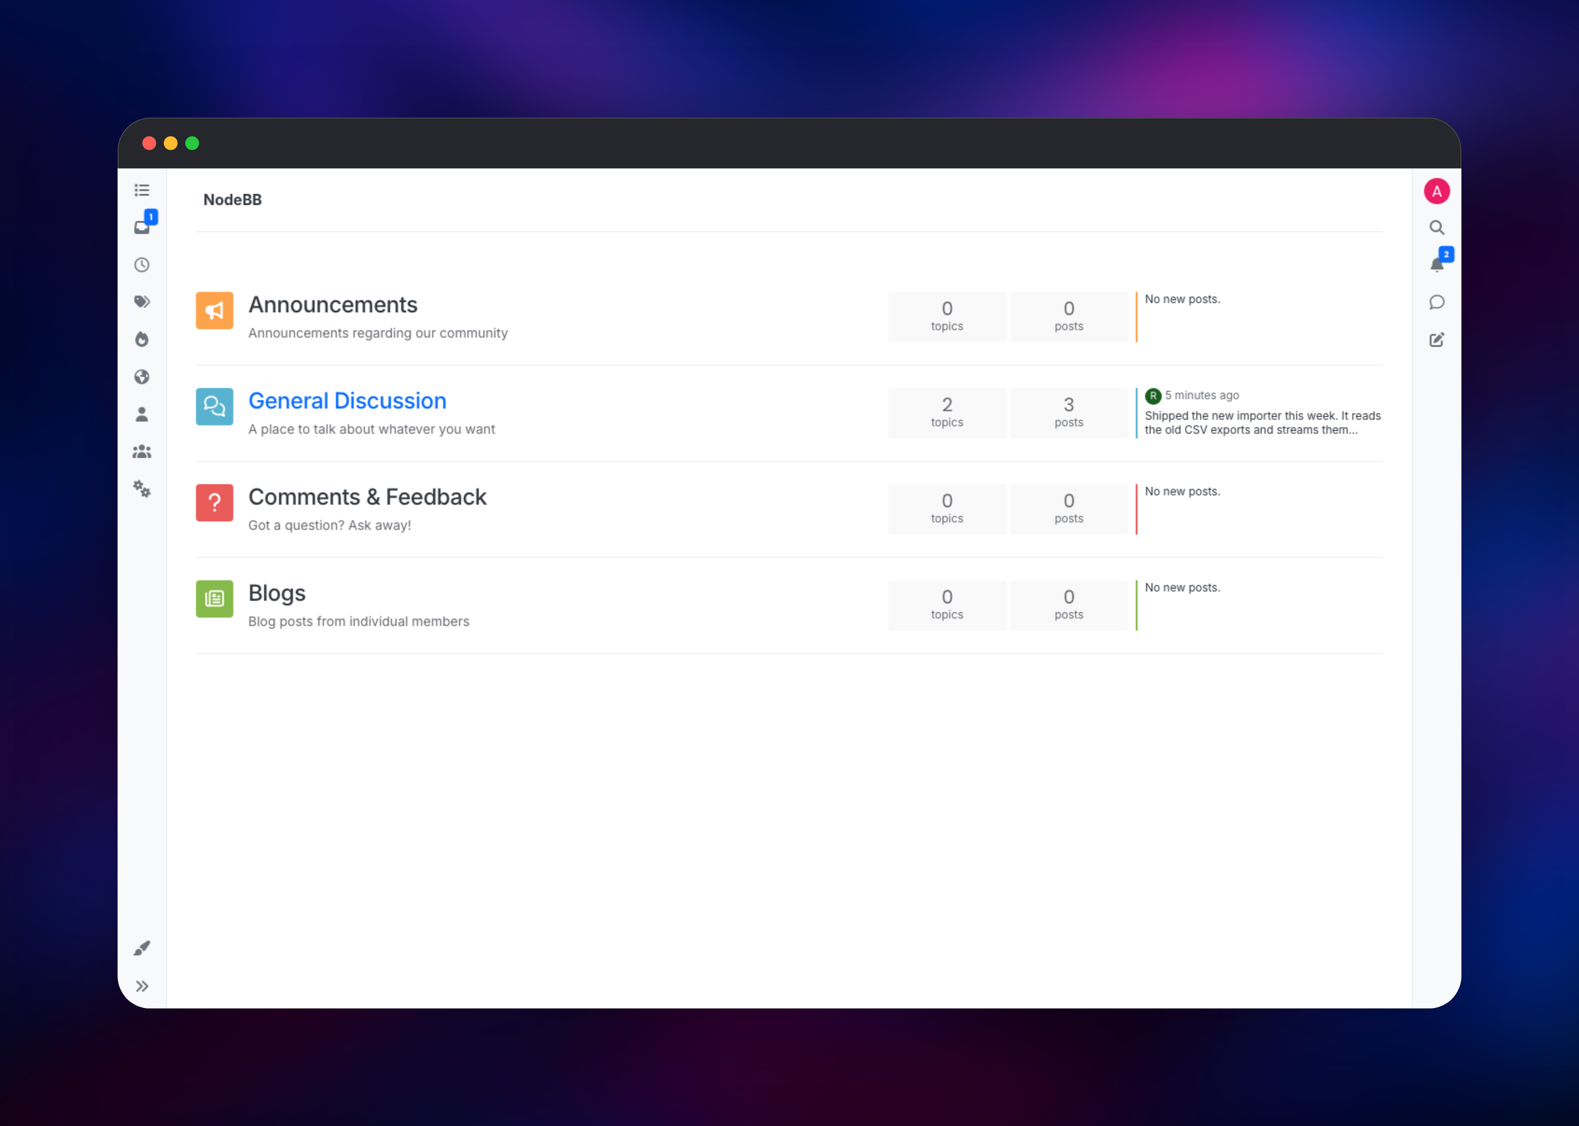This screenshot has height=1126, width=1579.
Task: Click 'Blog posts from individual members' description
Action: click(x=359, y=622)
